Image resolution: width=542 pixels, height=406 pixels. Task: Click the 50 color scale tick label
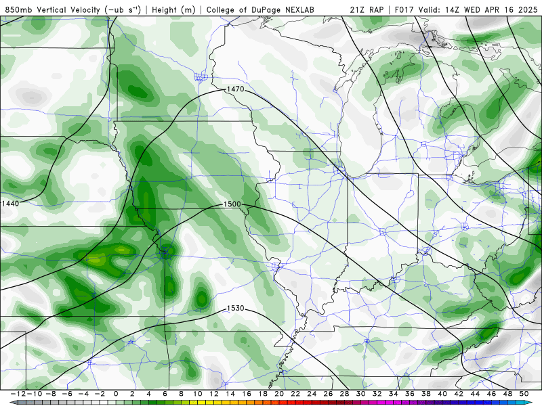click(x=524, y=394)
